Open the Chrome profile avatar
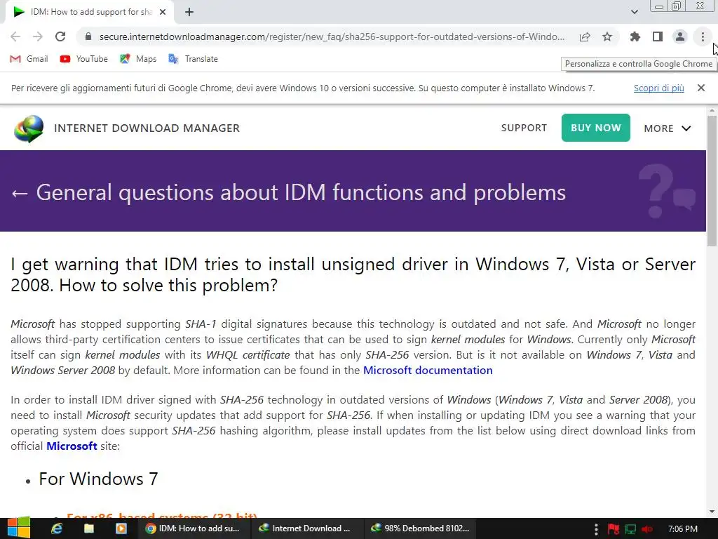 (680, 36)
